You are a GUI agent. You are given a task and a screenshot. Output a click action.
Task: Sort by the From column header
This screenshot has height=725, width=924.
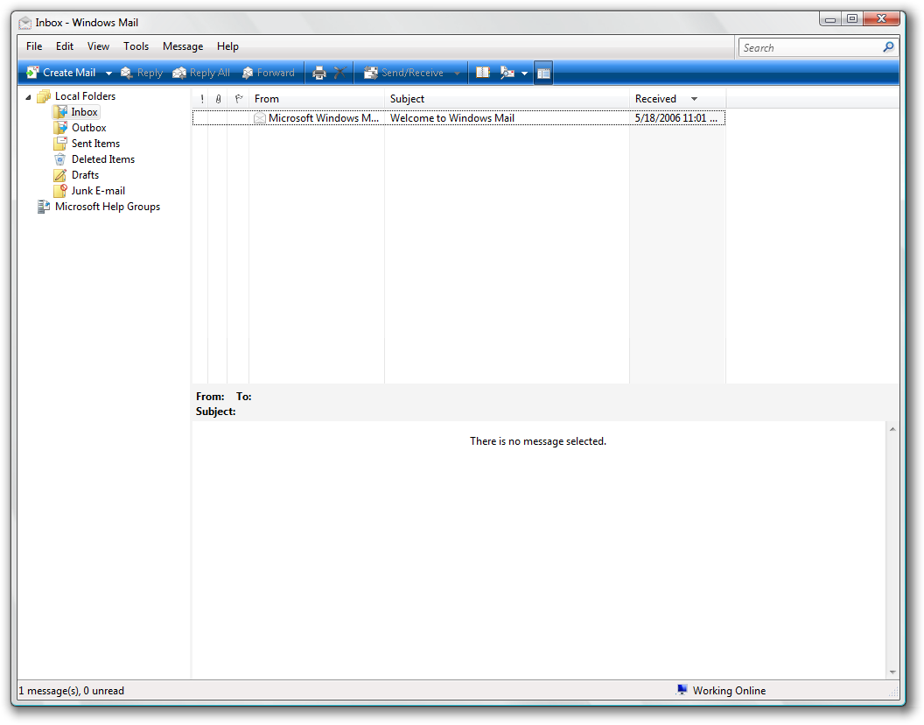point(317,99)
